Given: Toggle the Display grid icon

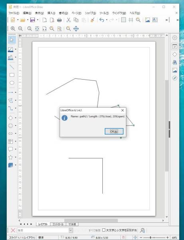Looking at the screenshot, I should (x=124, y=20).
